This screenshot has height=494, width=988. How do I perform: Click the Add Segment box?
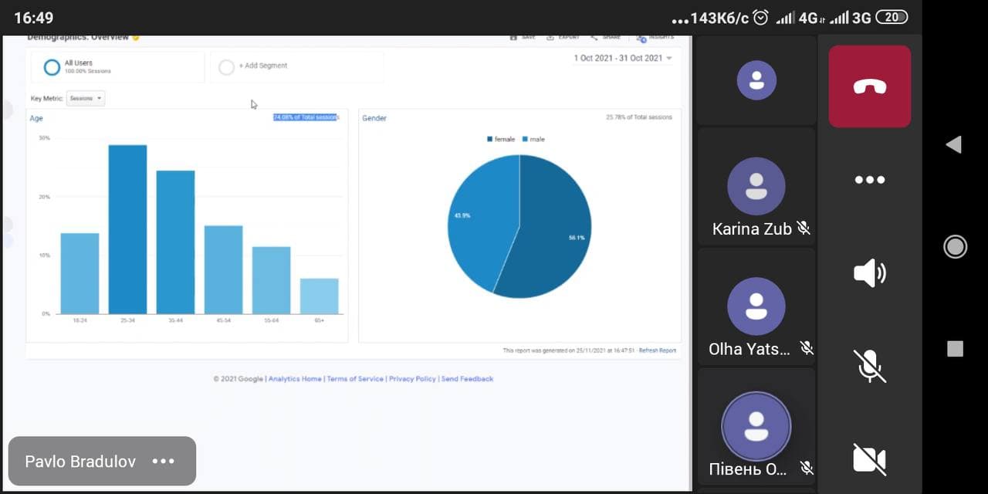tap(296, 66)
